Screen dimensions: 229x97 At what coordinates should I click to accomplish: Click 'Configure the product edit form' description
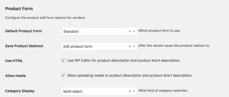45,18
